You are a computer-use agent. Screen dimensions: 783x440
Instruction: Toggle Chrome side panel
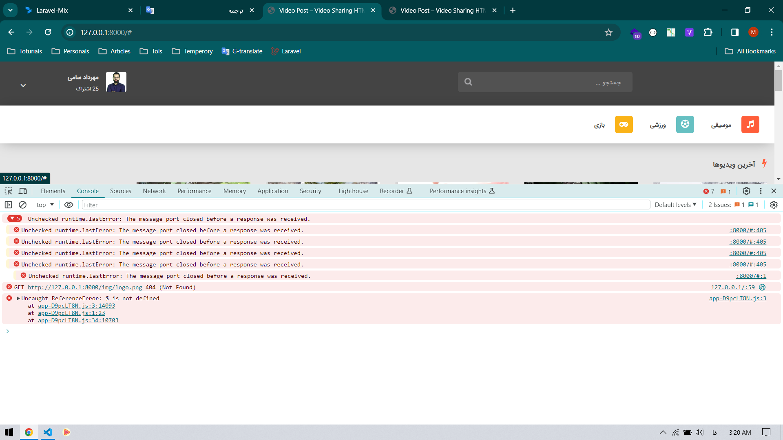pos(734,32)
